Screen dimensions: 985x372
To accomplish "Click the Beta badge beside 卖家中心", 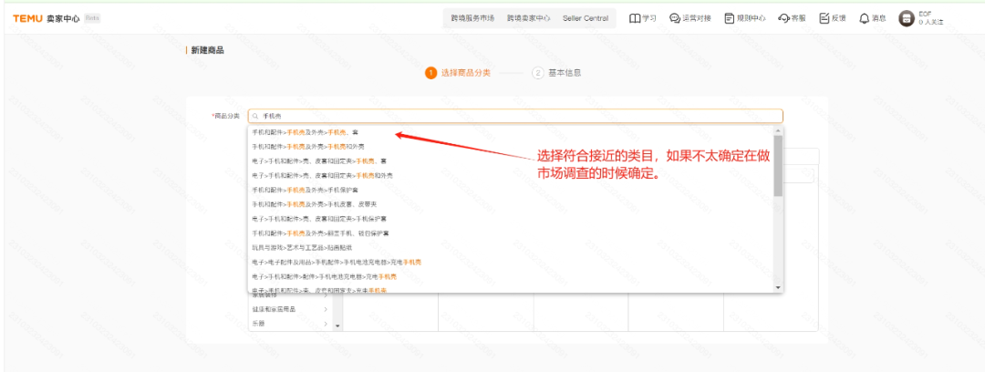I will (x=92, y=18).
